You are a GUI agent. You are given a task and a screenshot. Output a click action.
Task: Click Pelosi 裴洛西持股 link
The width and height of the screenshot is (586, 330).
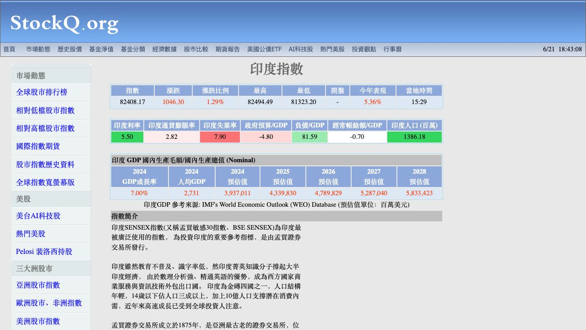44,252
